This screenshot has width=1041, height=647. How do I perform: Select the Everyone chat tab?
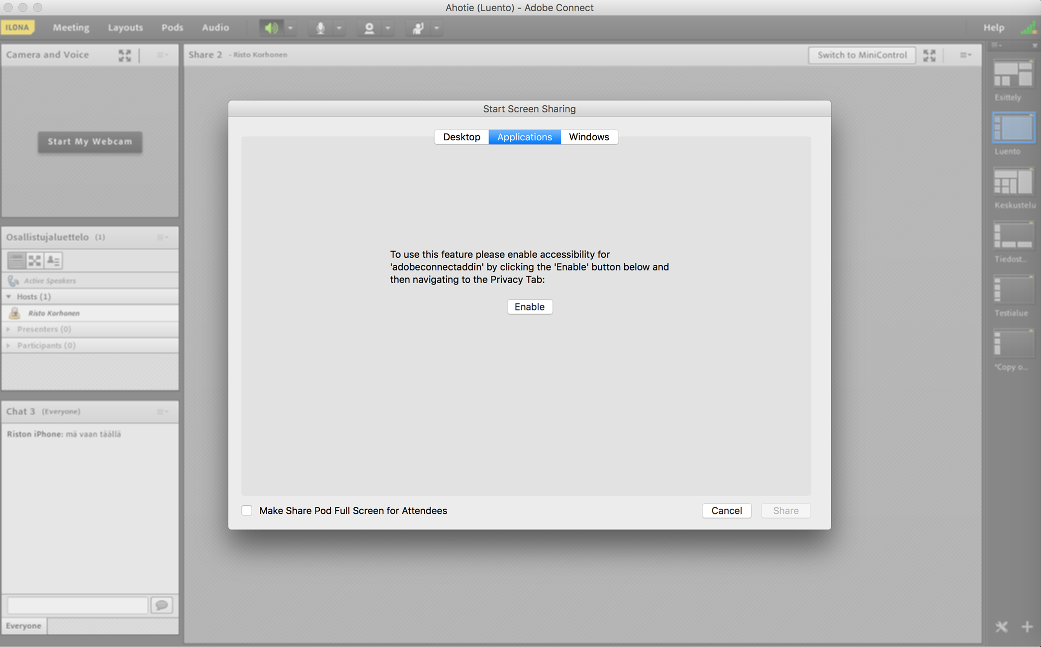24,626
